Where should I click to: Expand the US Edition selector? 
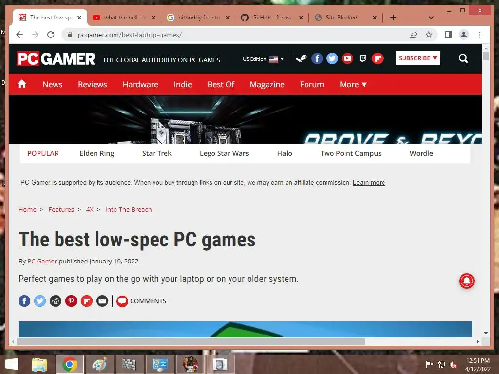point(263,59)
